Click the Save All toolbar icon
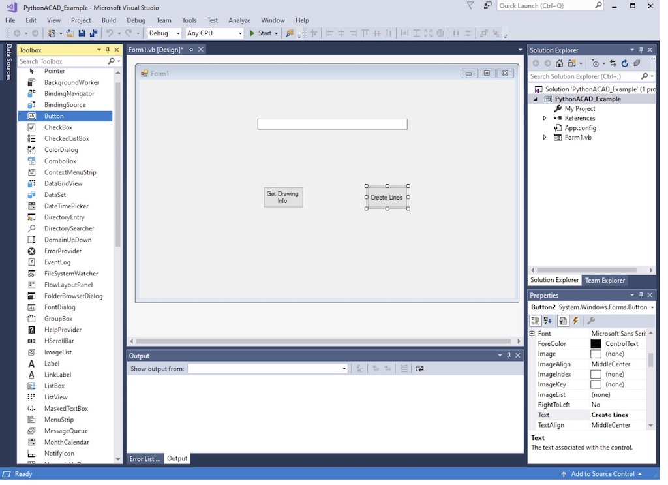 [94, 33]
